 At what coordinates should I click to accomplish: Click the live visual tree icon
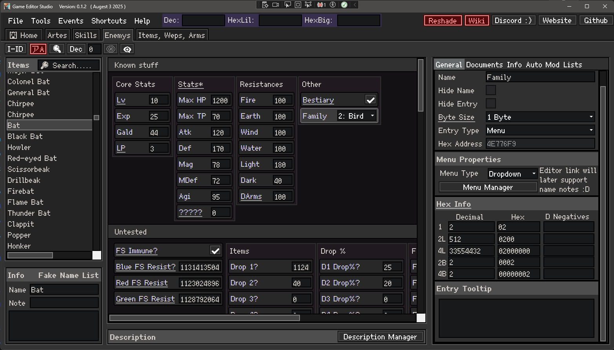(265, 5)
